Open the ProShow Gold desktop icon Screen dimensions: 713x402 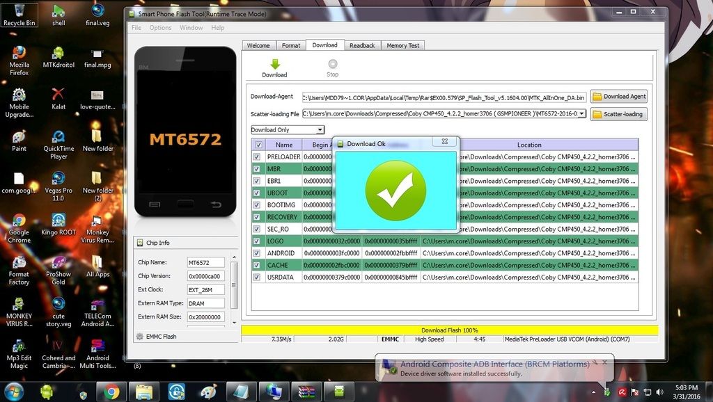pos(58,271)
